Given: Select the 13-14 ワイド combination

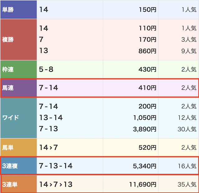Looking at the screenshot, I should pyautogui.click(x=51, y=117).
